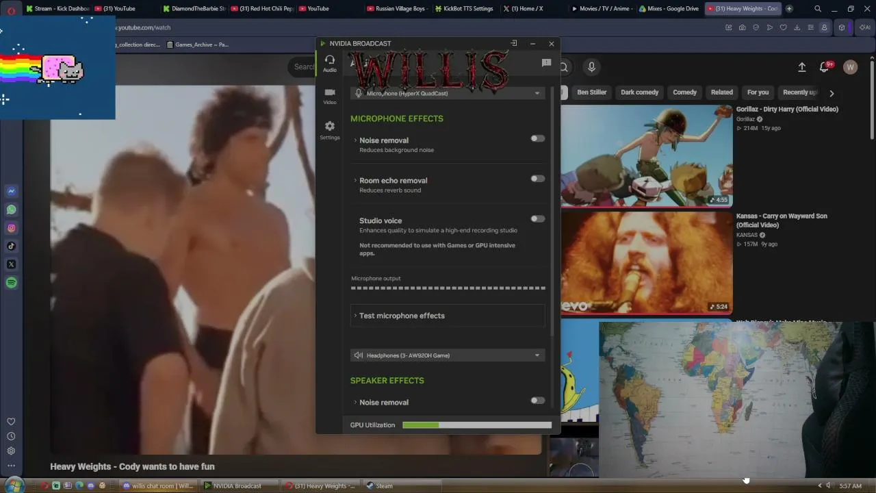The image size is (876, 493).
Task: Click the Windows Start orb
Action: coord(14,485)
